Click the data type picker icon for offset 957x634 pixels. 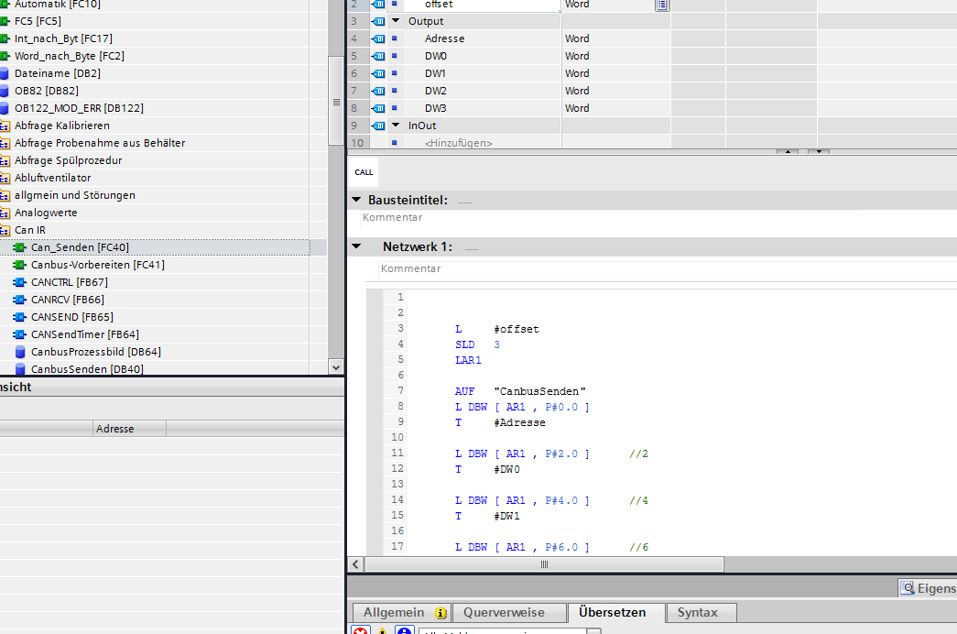click(x=661, y=5)
